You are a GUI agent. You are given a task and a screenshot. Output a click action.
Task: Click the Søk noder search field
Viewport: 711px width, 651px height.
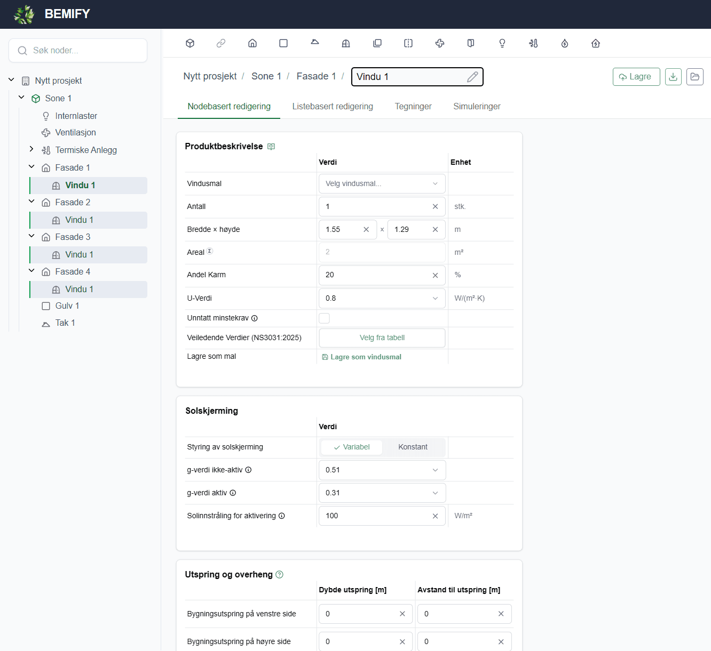tap(78, 50)
